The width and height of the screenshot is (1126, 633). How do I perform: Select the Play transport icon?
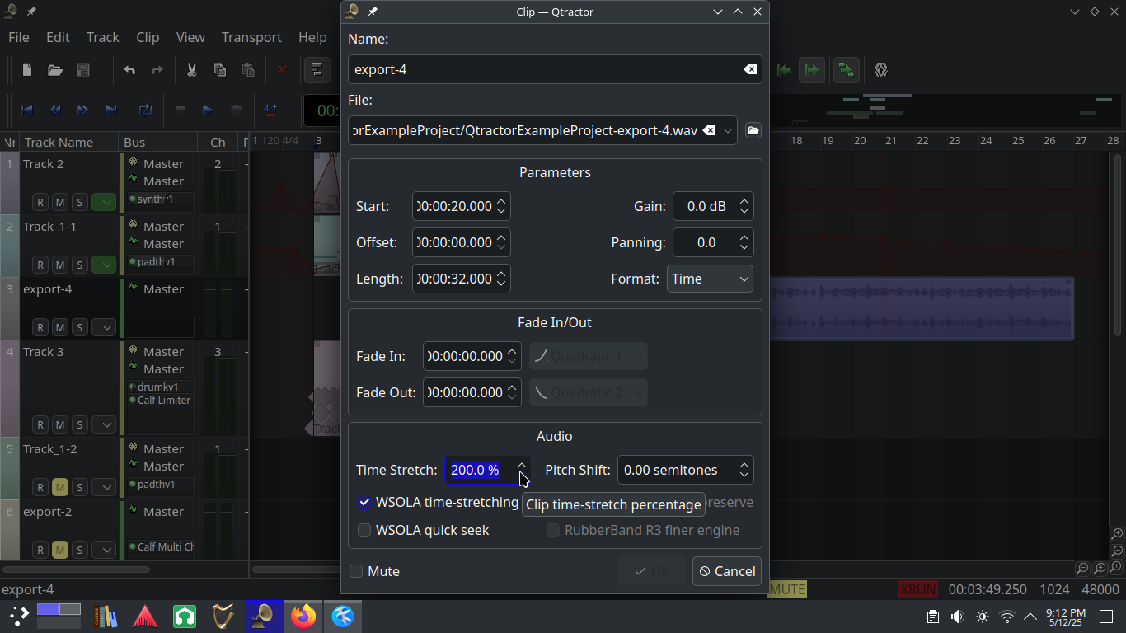coord(207,110)
